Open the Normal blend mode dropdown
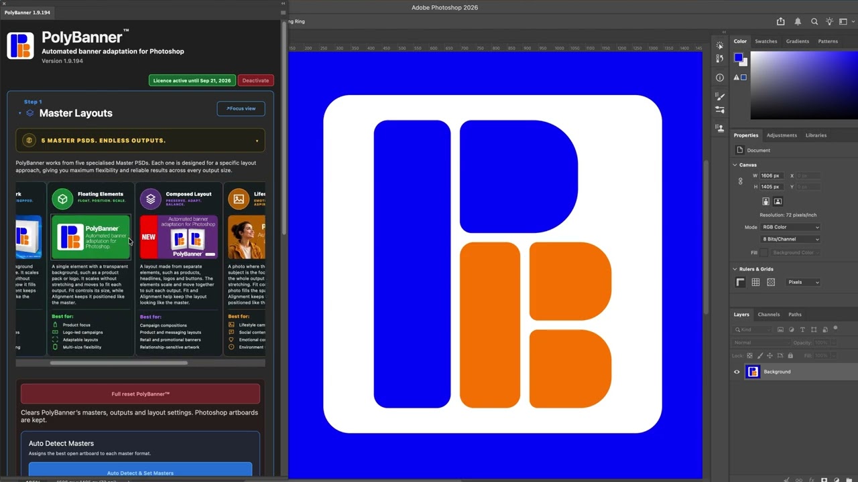The width and height of the screenshot is (858, 482). pyautogui.click(x=761, y=343)
